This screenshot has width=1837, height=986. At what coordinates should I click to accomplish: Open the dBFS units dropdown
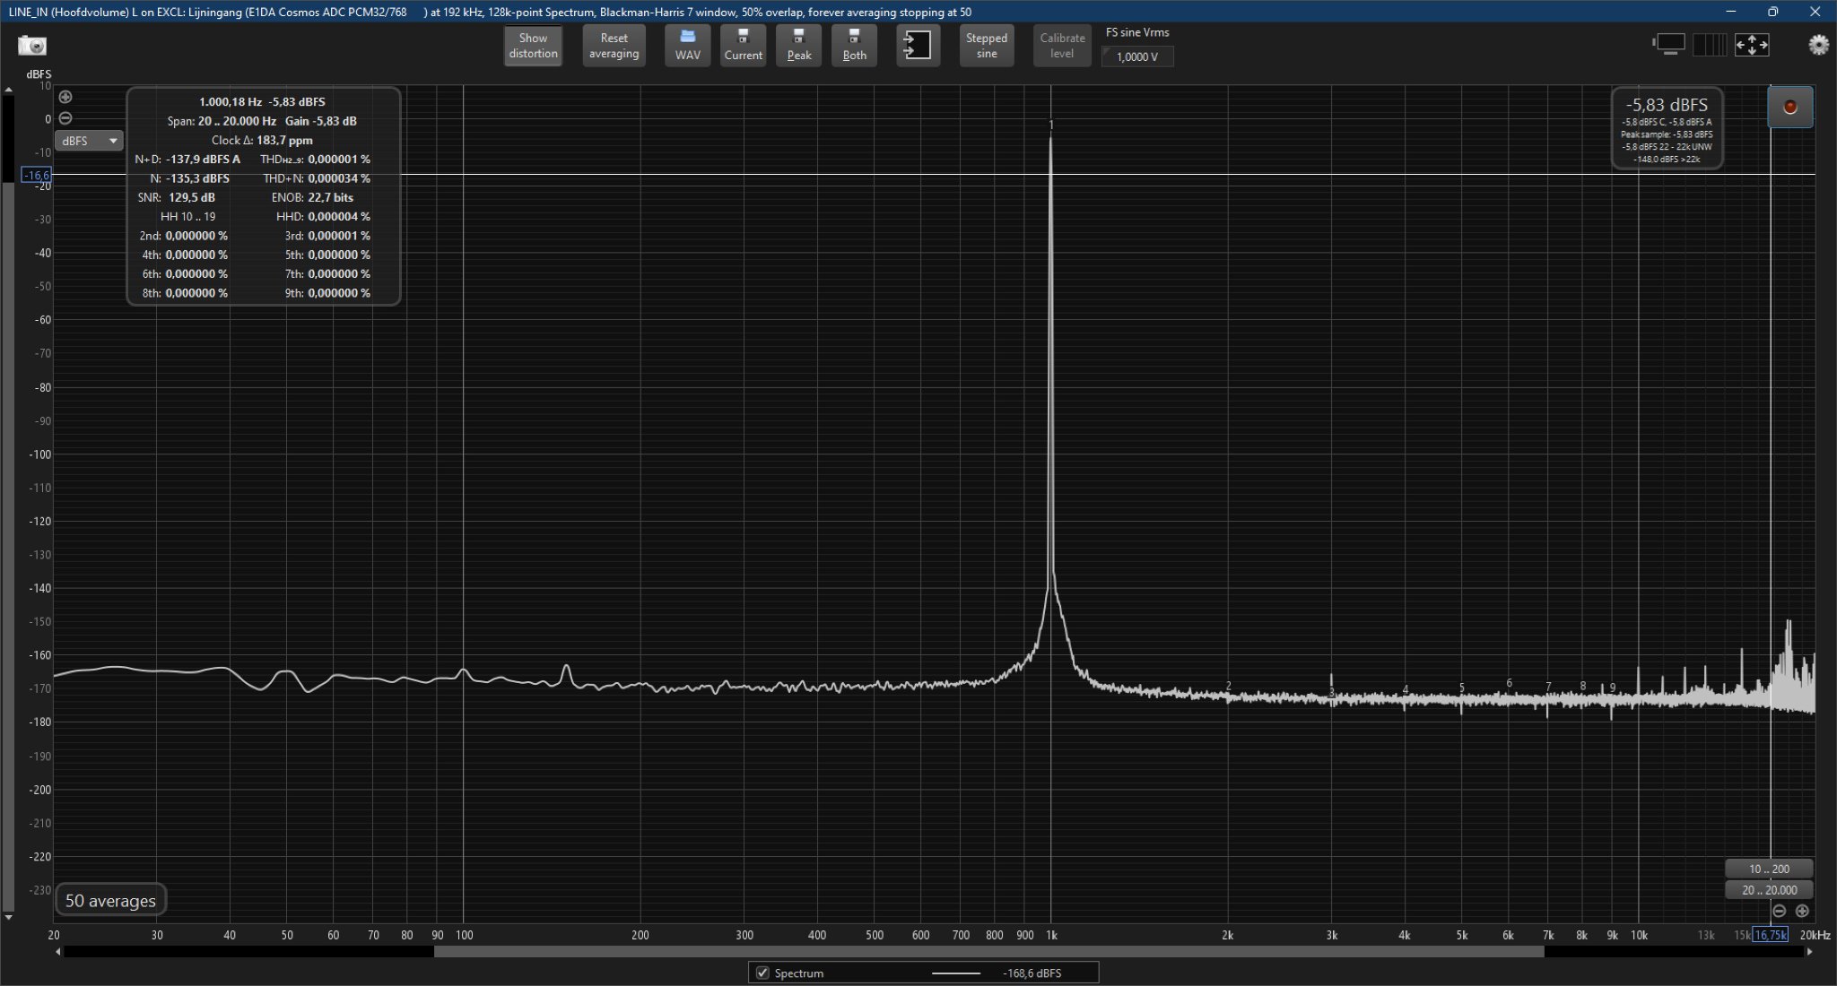pyautogui.click(x=89, y=141)
